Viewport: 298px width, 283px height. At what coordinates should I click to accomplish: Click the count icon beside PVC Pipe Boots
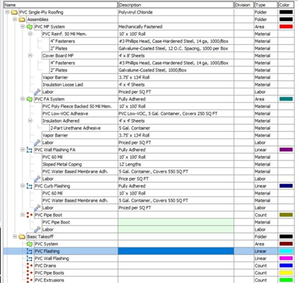point(29,273)
